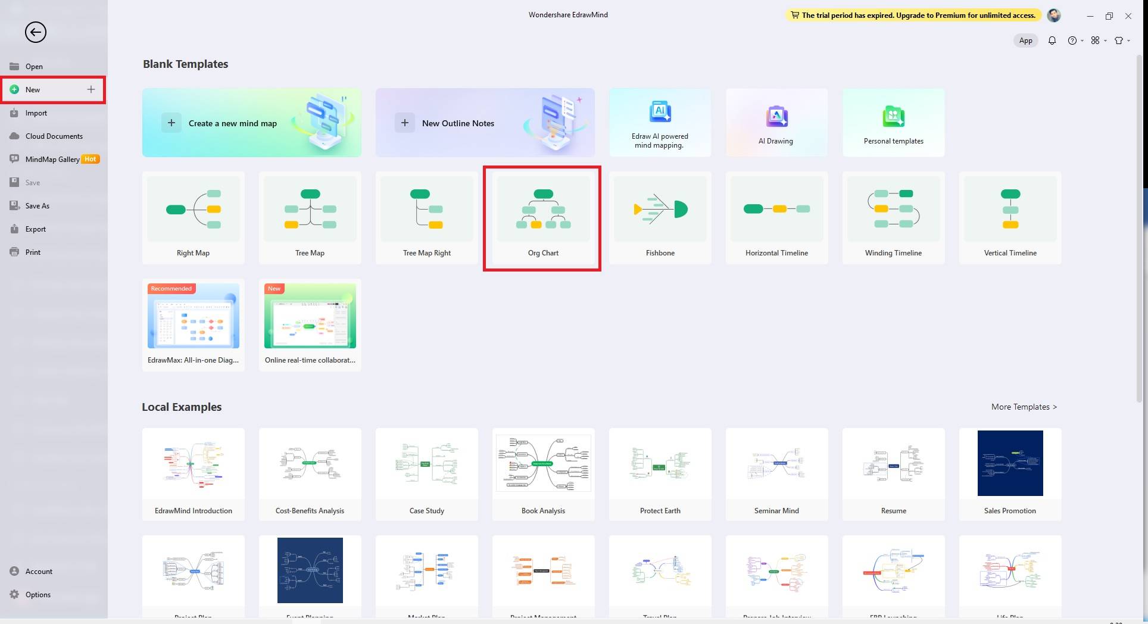Click the App button in top bar
1148x624 pixels.
pyautogui.click(x=1025, y=40)
